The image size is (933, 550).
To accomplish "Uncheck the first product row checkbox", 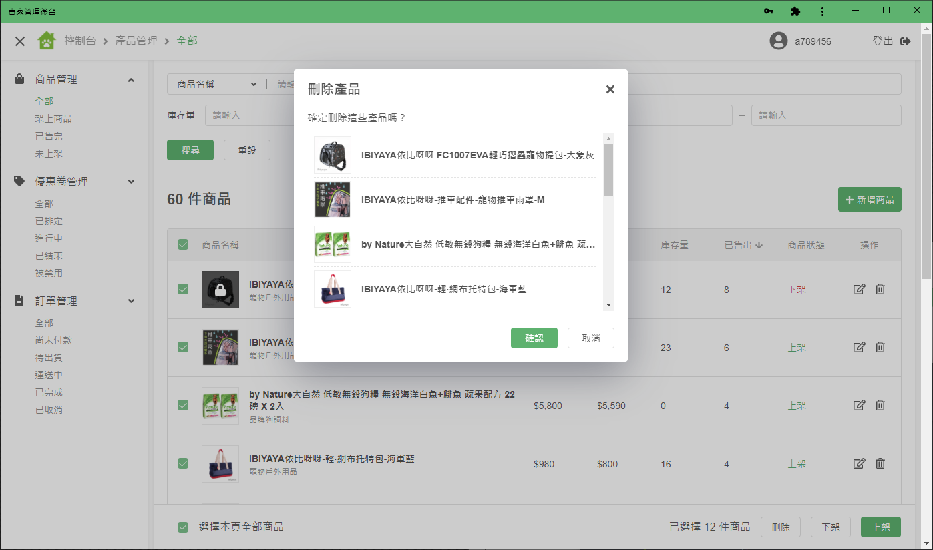I will click(x=183, y=289).
